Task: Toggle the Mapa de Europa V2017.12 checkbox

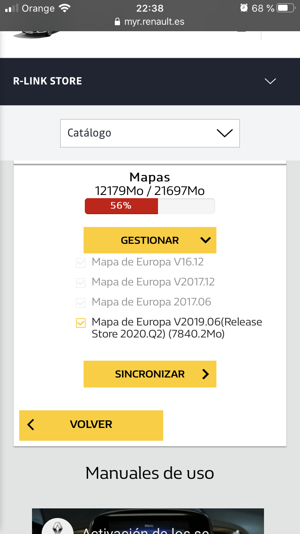Action: click(81, 283)
